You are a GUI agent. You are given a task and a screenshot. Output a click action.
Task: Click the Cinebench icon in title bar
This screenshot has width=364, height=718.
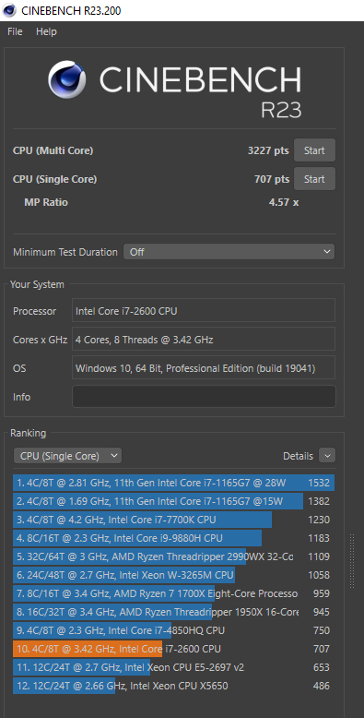pyautogui.click(x=9, y=10)
